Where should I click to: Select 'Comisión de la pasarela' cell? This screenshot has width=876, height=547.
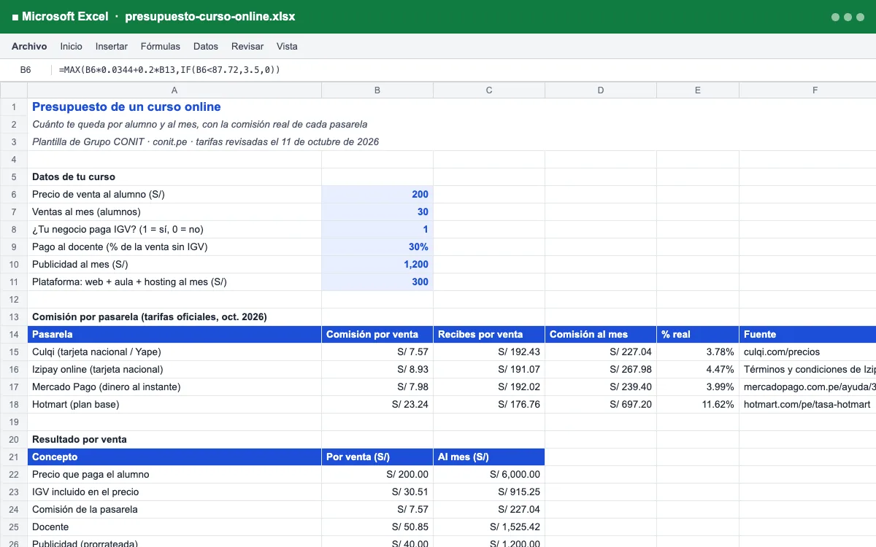[174, 509]
